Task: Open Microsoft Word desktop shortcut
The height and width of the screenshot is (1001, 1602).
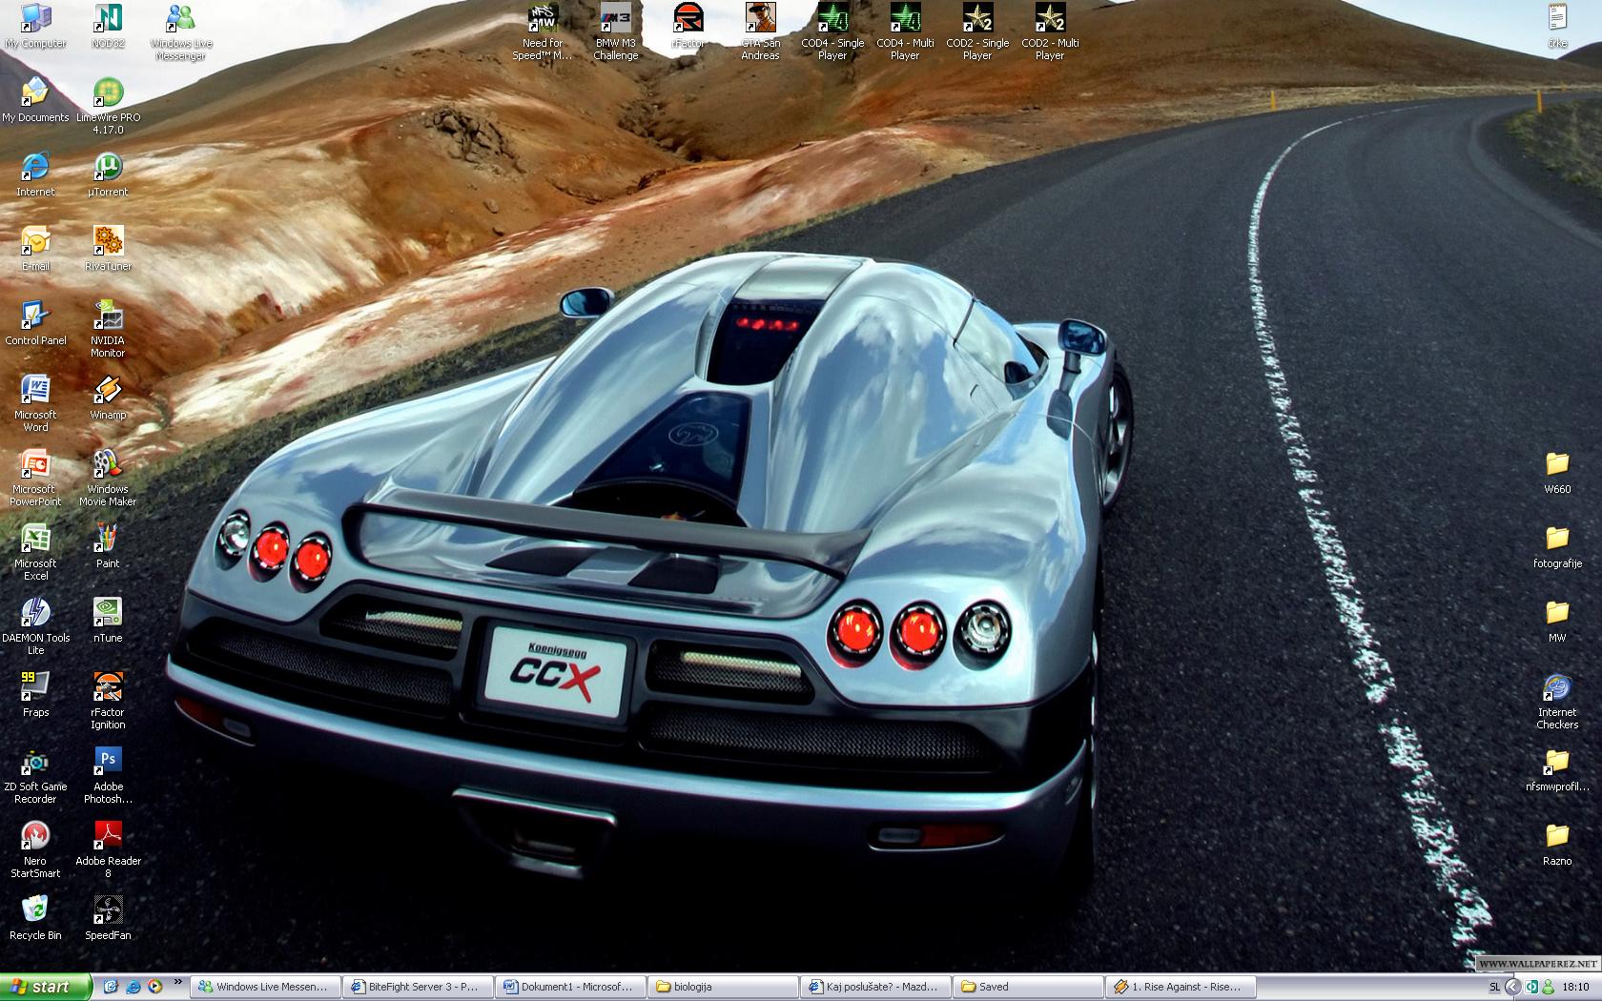Action: point(35,403)
